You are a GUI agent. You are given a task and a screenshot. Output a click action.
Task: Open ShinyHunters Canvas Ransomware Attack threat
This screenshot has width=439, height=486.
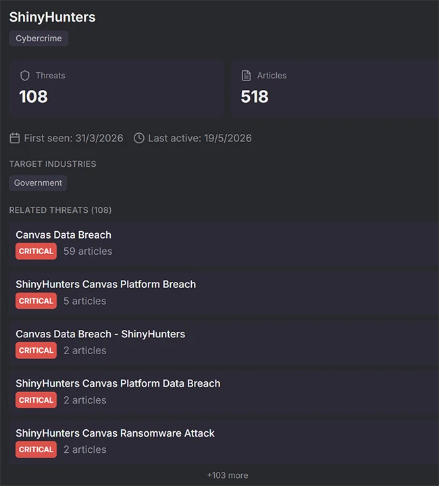(224, 442)
